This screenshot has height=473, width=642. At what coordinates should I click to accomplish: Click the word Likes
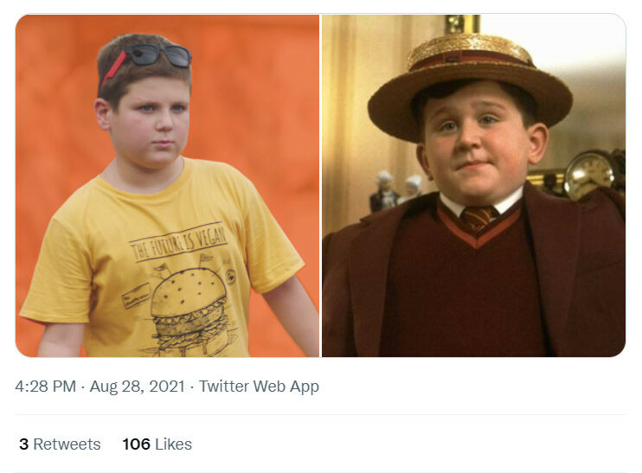(174, 444)
